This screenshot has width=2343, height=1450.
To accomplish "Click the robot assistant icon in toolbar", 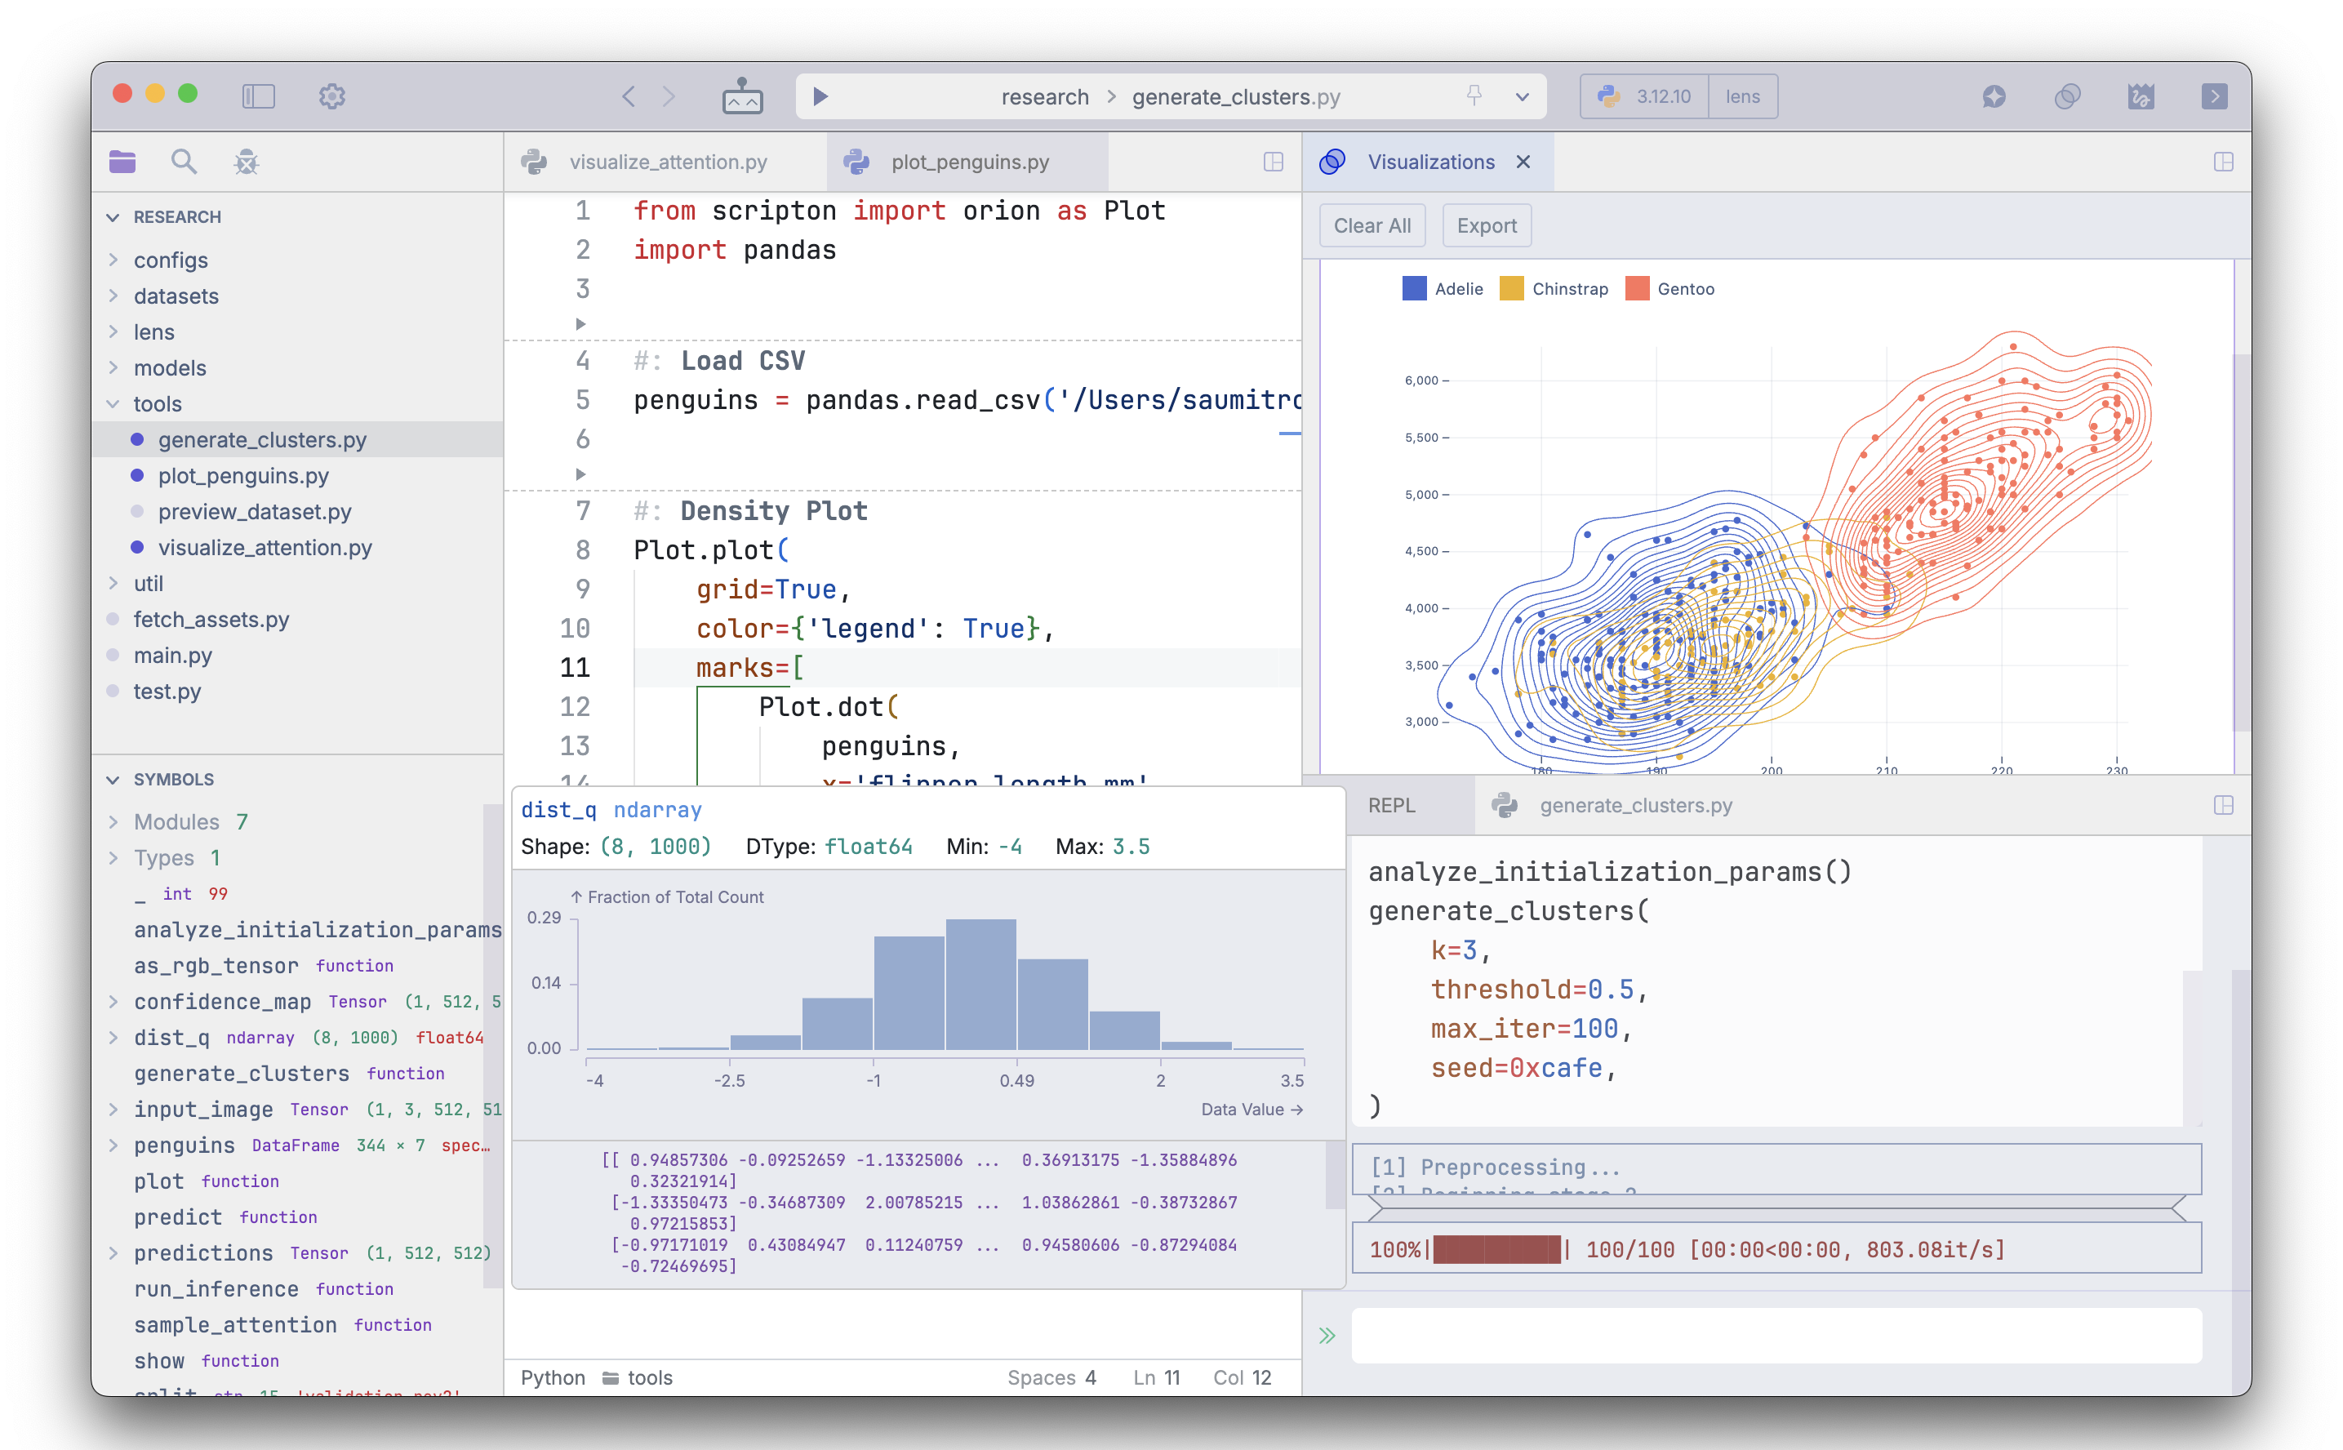I will point(742,96).
